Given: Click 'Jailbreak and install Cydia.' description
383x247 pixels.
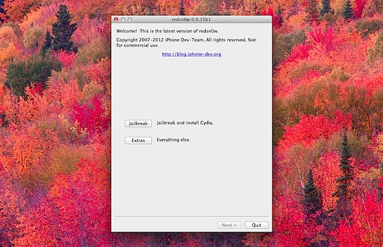Looking at the screenshot, I should 185,123.
